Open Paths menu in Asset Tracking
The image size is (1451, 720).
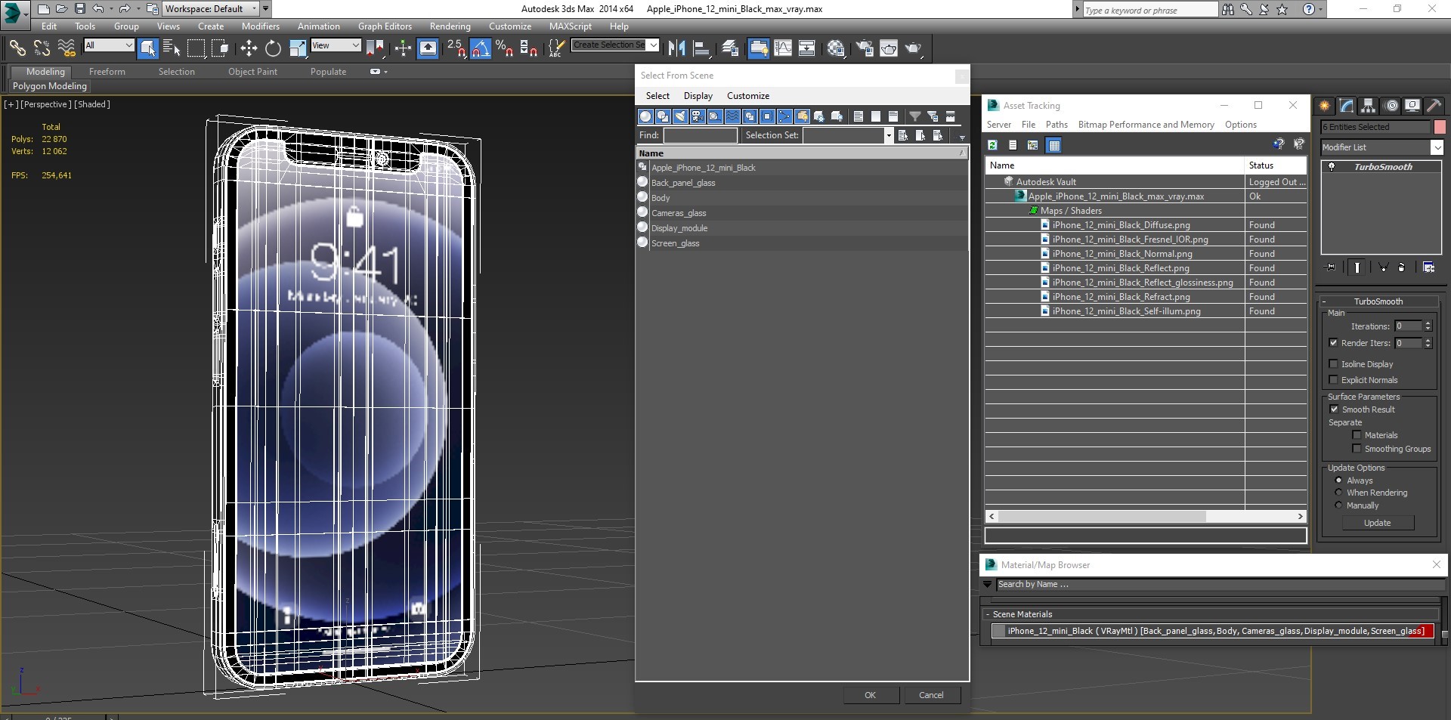(1057, 125)
